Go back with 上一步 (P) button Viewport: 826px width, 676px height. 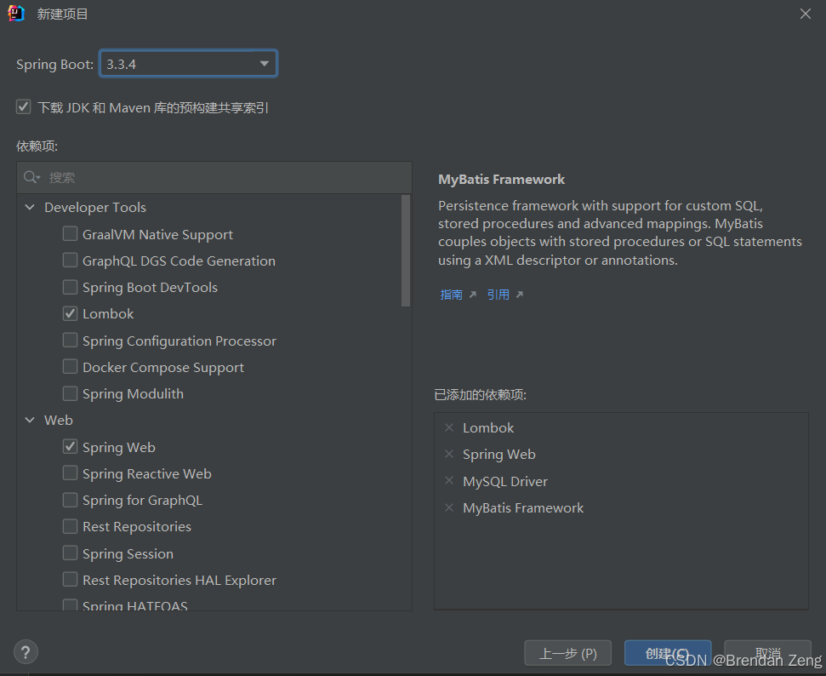click(568, 653)
